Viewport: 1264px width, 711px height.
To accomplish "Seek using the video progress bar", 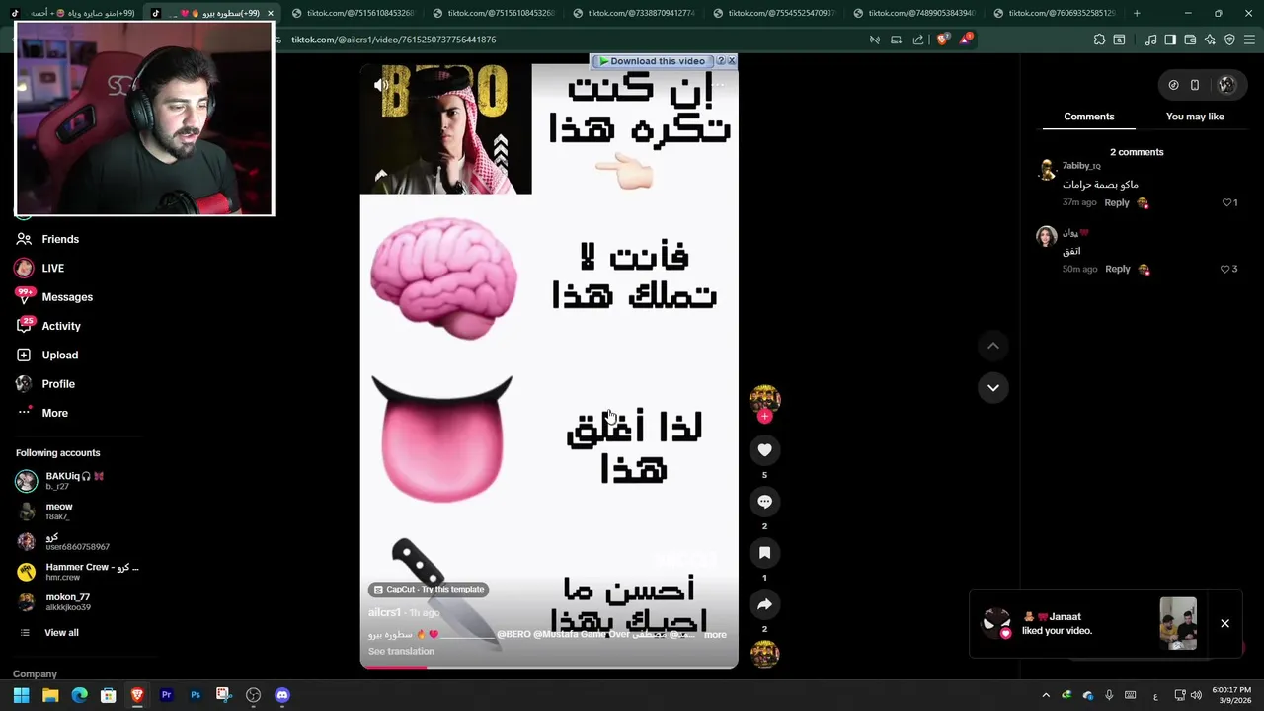I will coord(549,667).
